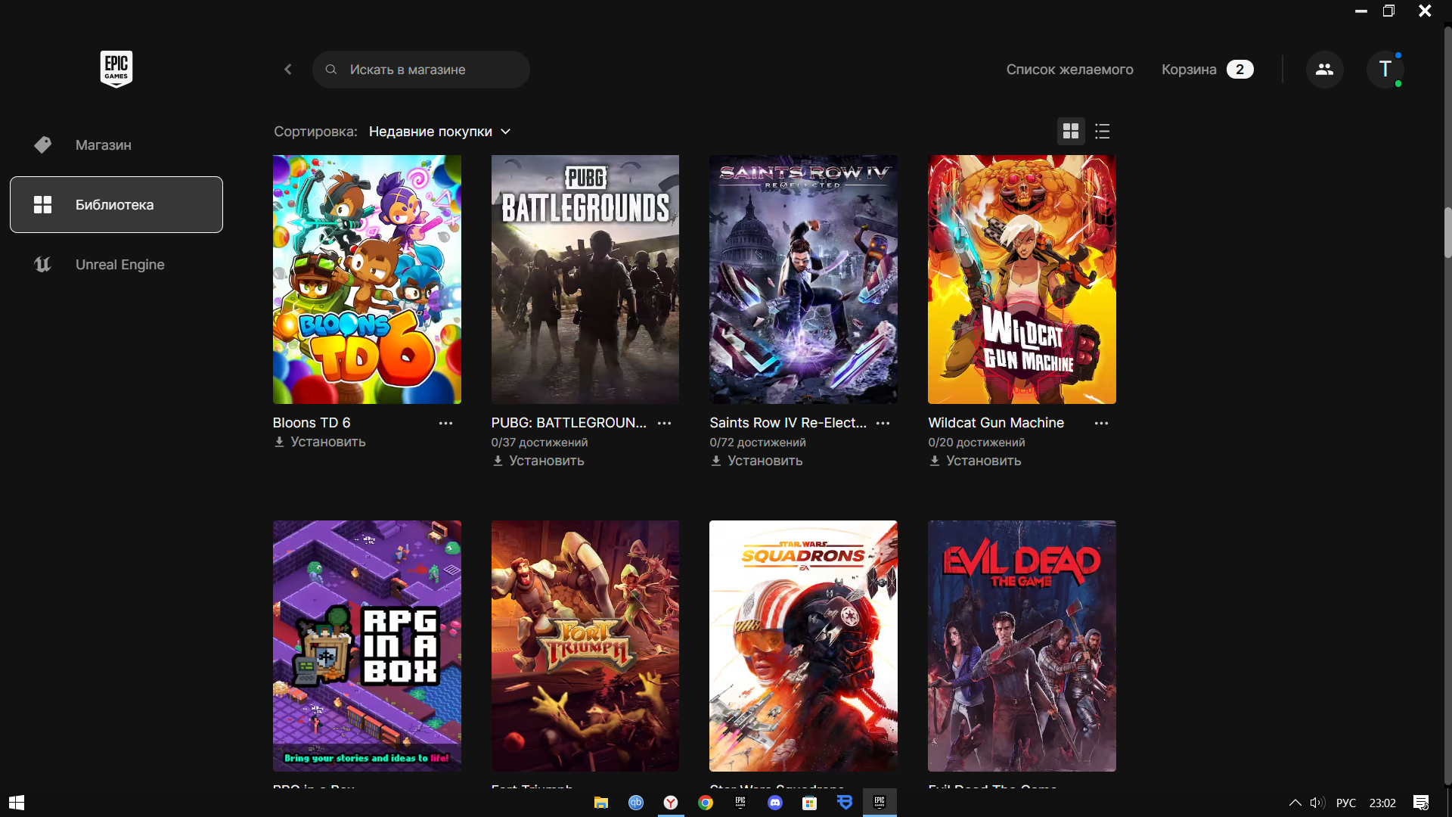The width and height of the screenshot is (1452, 817).
Task: Open more options for Saints Row IV
Action: pos(883,424)
